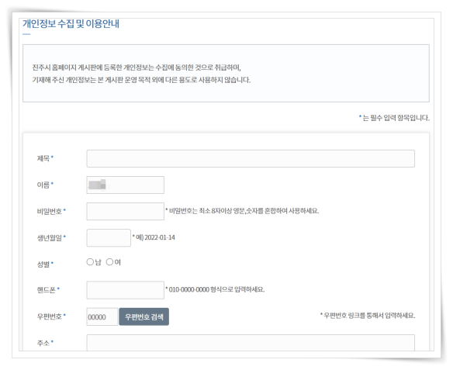The width and height of the screenshot is (453, 370).
Task: Focus the 비밀번호 password input field
Action: [126, 212]
